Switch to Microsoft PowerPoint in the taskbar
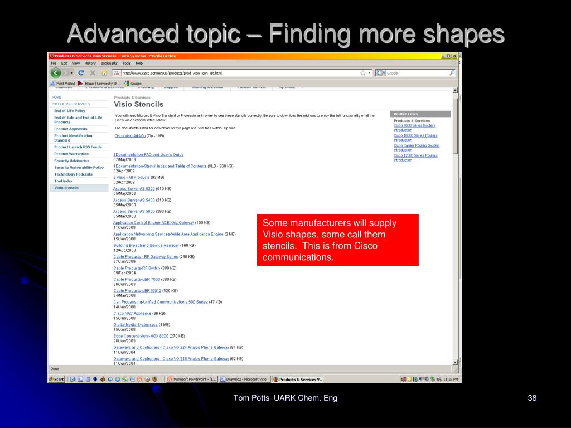The width and height of the screenshot is (571, 428). [192, 379]
